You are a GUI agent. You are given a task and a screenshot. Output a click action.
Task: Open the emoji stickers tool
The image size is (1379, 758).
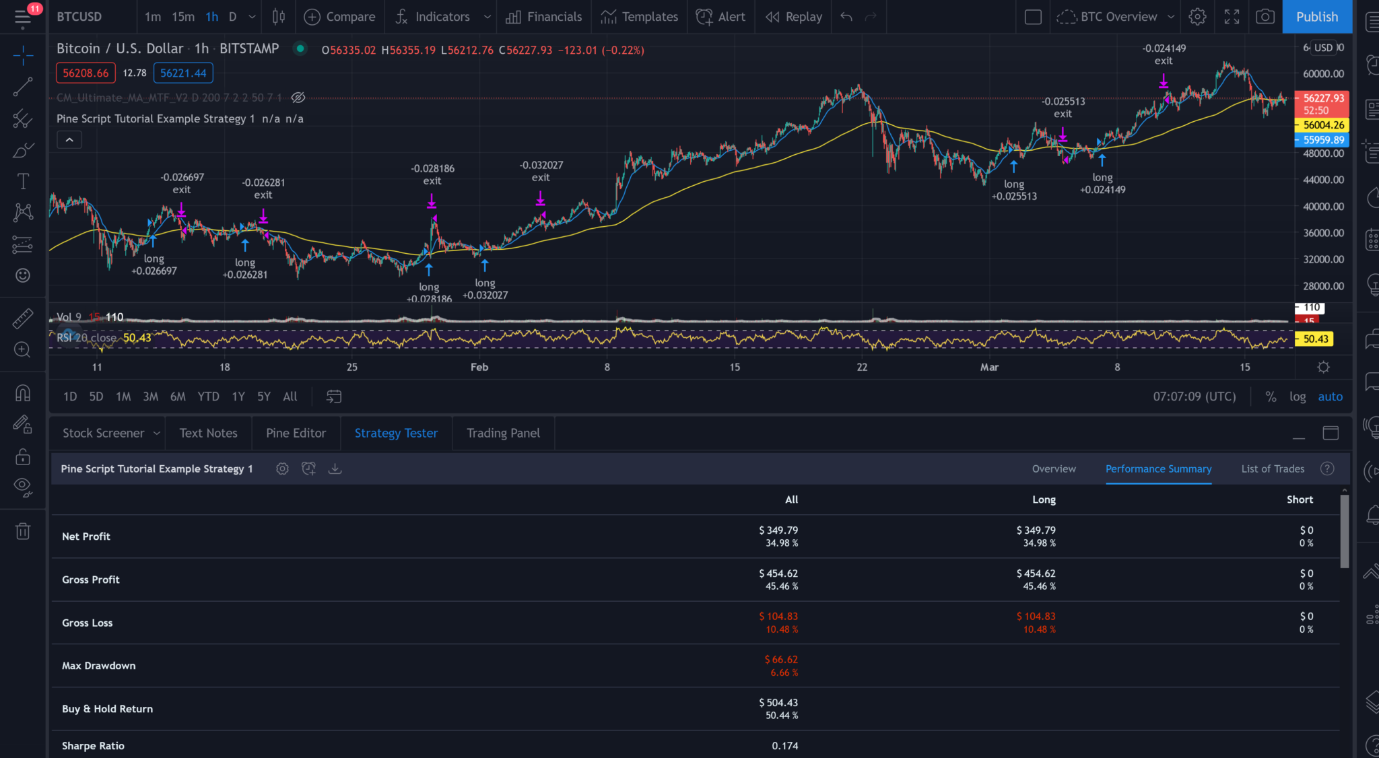[x=22, y=275]
